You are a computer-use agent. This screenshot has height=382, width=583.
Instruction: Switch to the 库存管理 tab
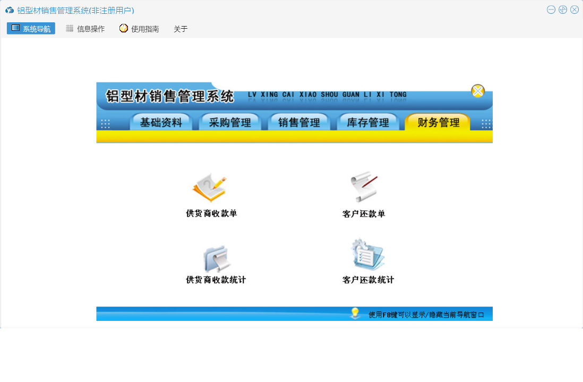tap(368, 122)
